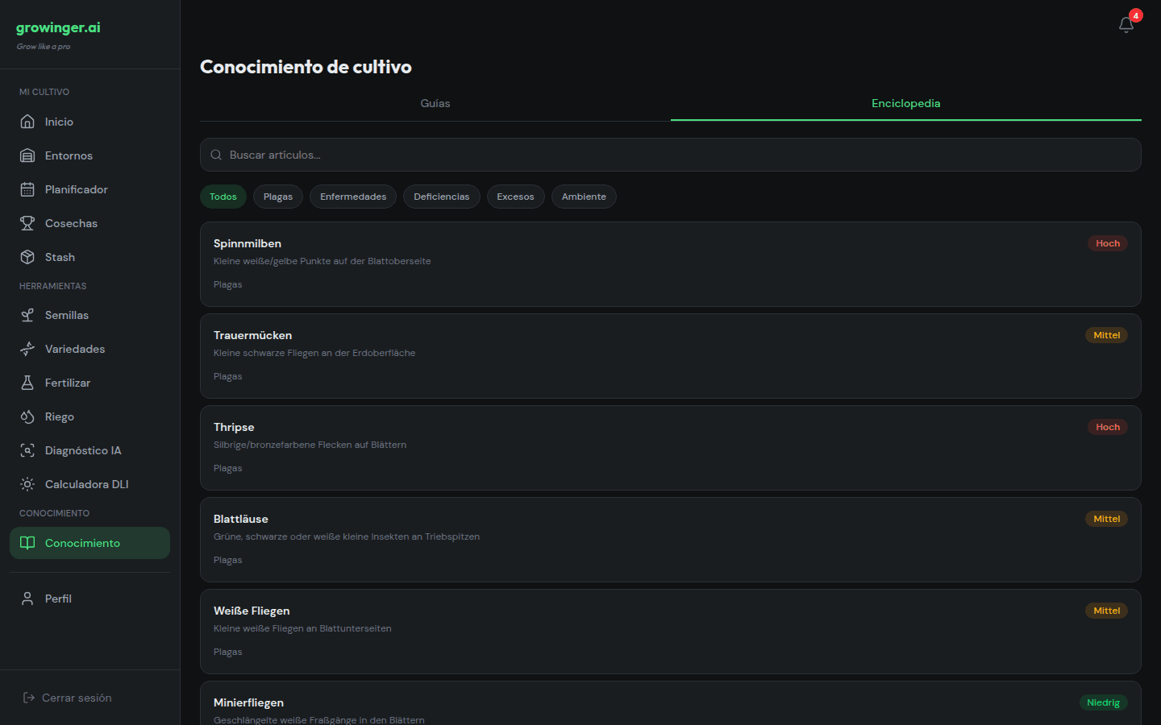Click the Conocimiento book icon
The height and width of the screenshot is (725, 1161).
tap(27, 543)
